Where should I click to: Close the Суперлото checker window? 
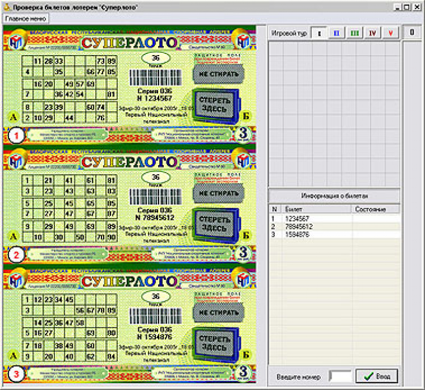(x=416, y=7)
